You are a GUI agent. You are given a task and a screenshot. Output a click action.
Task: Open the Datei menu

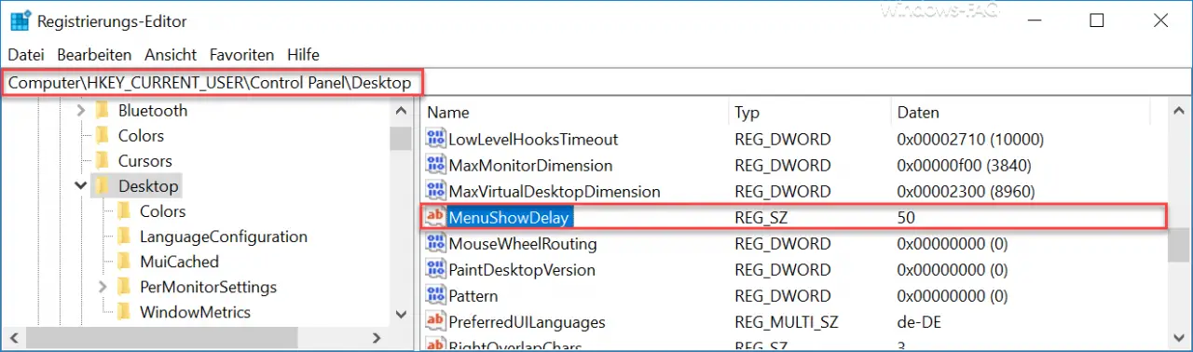coord(26,55)
